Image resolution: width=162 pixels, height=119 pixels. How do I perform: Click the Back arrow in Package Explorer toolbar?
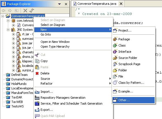point(4,10)
